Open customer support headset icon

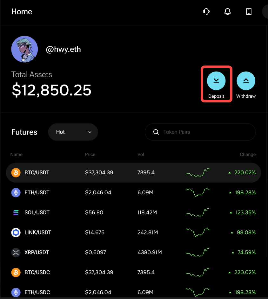pos(206,12)
